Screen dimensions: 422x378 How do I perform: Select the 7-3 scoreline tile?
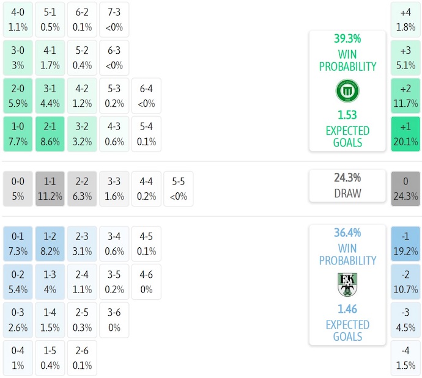pos(114,20)
